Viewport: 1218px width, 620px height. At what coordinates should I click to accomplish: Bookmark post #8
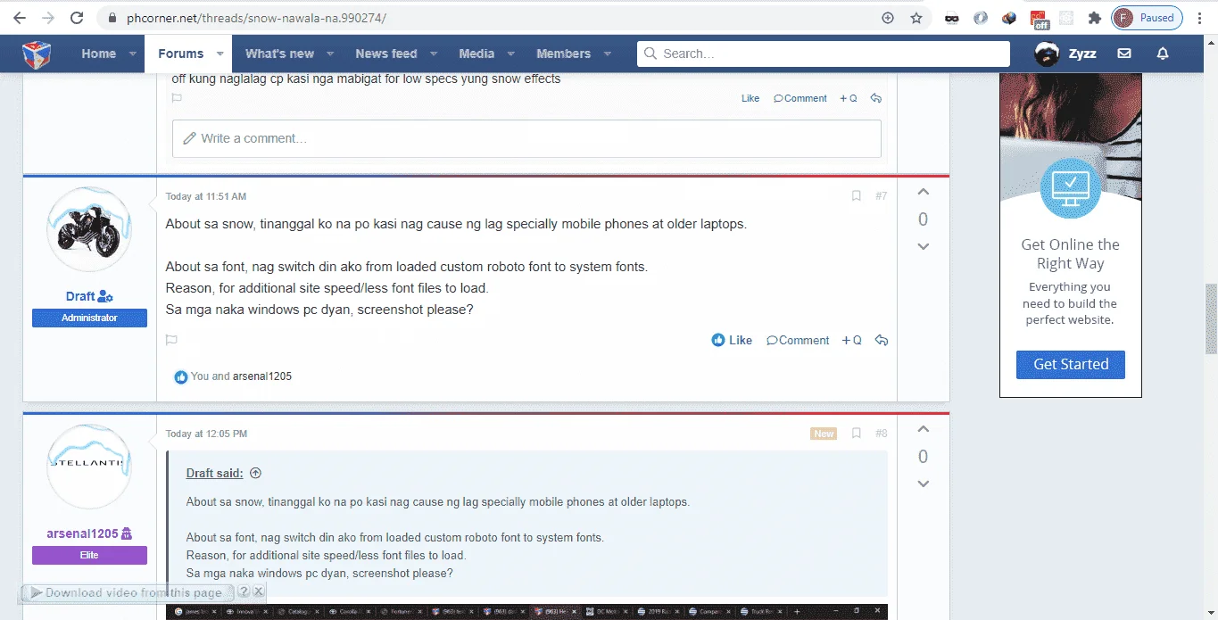coord(857,434)
